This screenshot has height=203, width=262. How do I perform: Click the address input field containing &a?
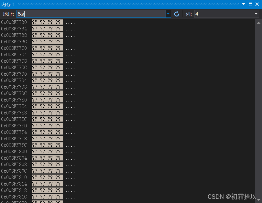point(91,14)
